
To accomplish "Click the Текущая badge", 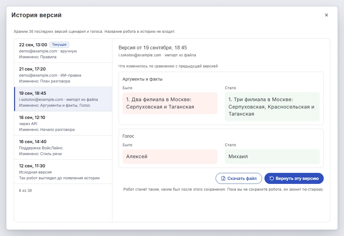I will tap(59, 45).
